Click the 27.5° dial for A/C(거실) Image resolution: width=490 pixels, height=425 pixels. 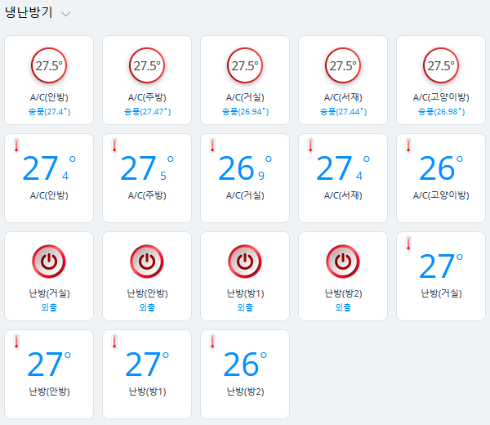tap(245, 65)
